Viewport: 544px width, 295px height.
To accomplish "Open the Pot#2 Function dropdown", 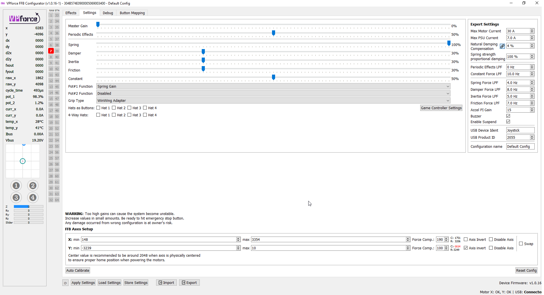I will pos(273,94).
